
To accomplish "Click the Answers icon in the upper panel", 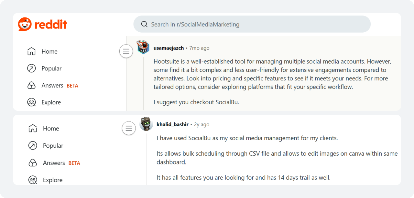I will point(31,86).
